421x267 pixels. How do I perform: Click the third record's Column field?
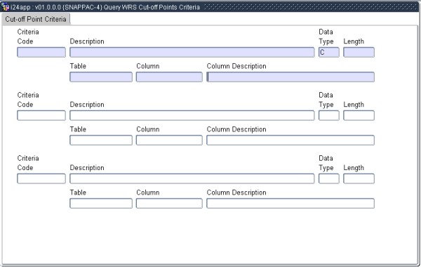(169, 203)
